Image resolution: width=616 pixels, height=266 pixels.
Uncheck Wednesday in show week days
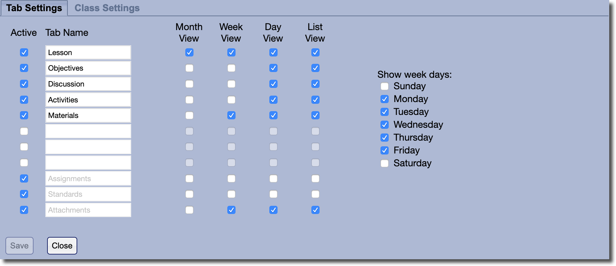coord(385,125)
